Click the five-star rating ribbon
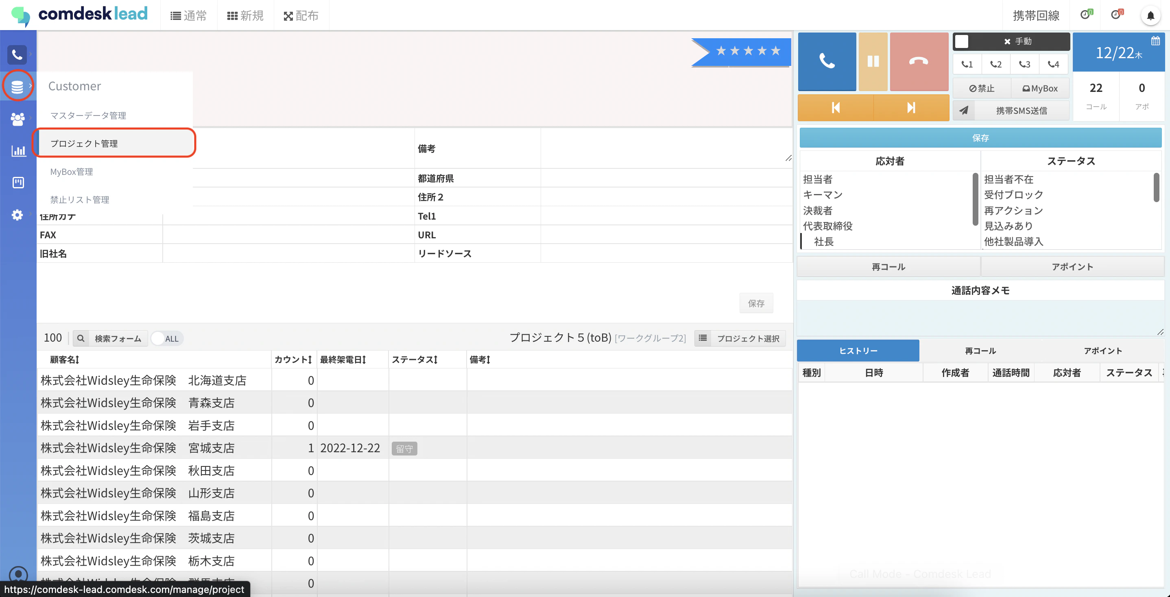 [741, 52]
